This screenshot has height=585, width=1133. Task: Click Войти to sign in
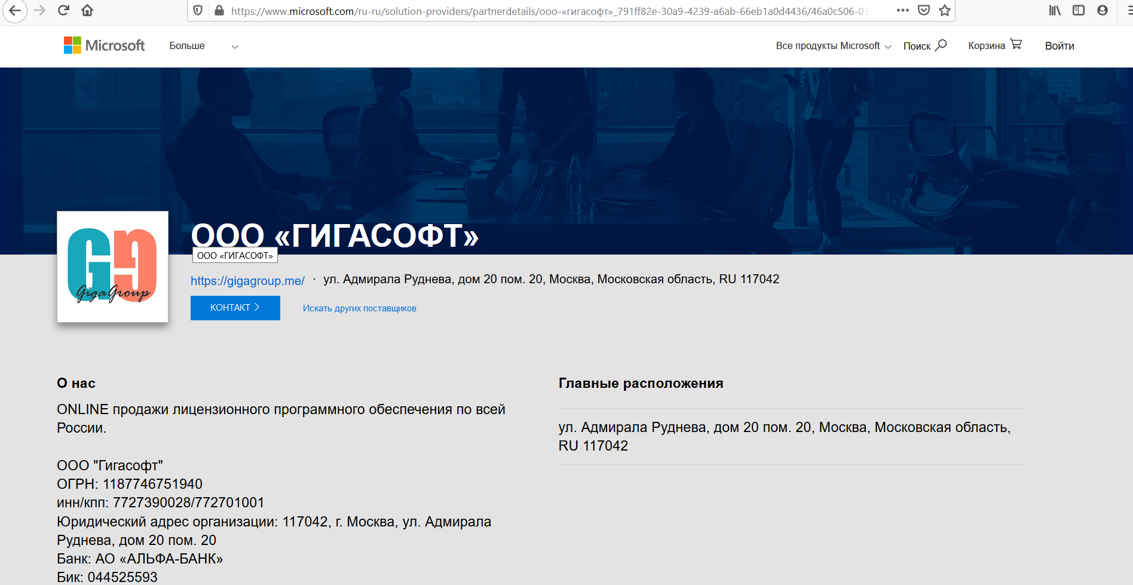(1059, 46)
